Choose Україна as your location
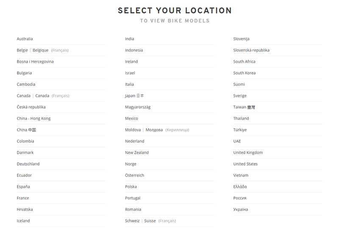Screen dimensions: 339x233 click(x=240, y=209)
